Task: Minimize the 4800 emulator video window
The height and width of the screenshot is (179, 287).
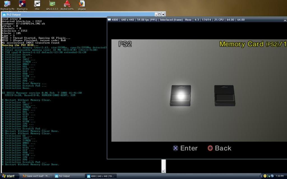Action: point(285,20)
